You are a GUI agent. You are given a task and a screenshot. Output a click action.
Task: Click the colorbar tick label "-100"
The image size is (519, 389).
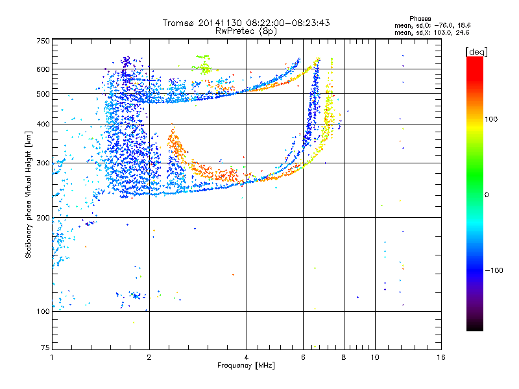coord(494,270)
